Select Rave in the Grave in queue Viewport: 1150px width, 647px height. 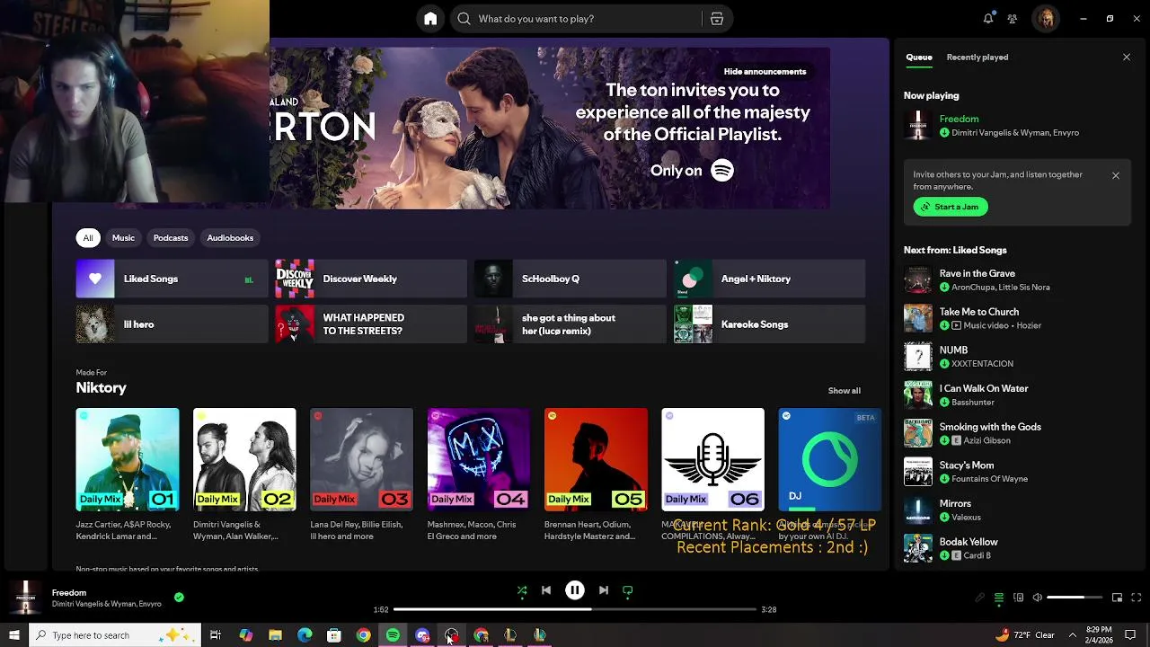(1017, 279)
